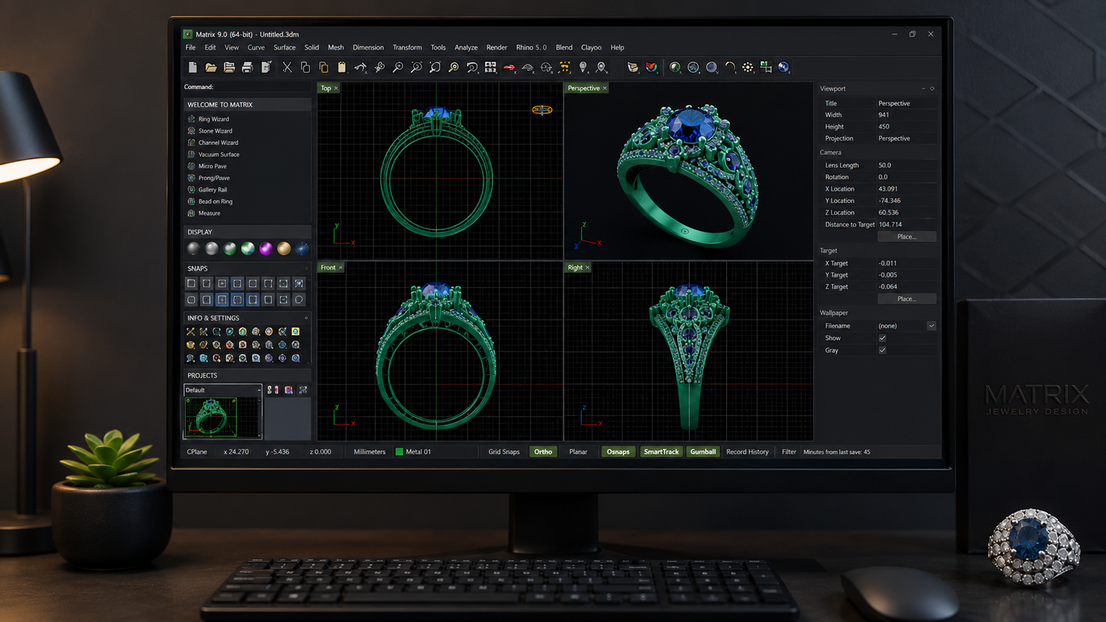1106x622 pixels.
Task: Click the four-viewport layout icon
Action: pyautogui.click(x=490, y=67)
